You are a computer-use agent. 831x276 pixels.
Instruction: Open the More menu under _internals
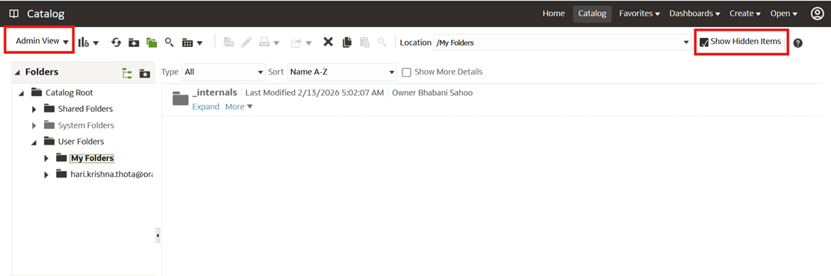pos(239,107)
